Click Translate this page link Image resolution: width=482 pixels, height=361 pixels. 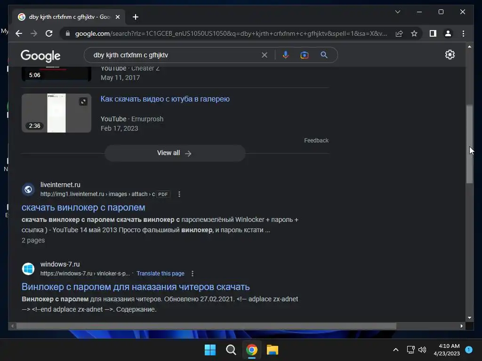tap(161, 274)
